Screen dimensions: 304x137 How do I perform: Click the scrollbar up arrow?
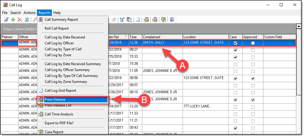pyautogui.click(x=299, y=26)
